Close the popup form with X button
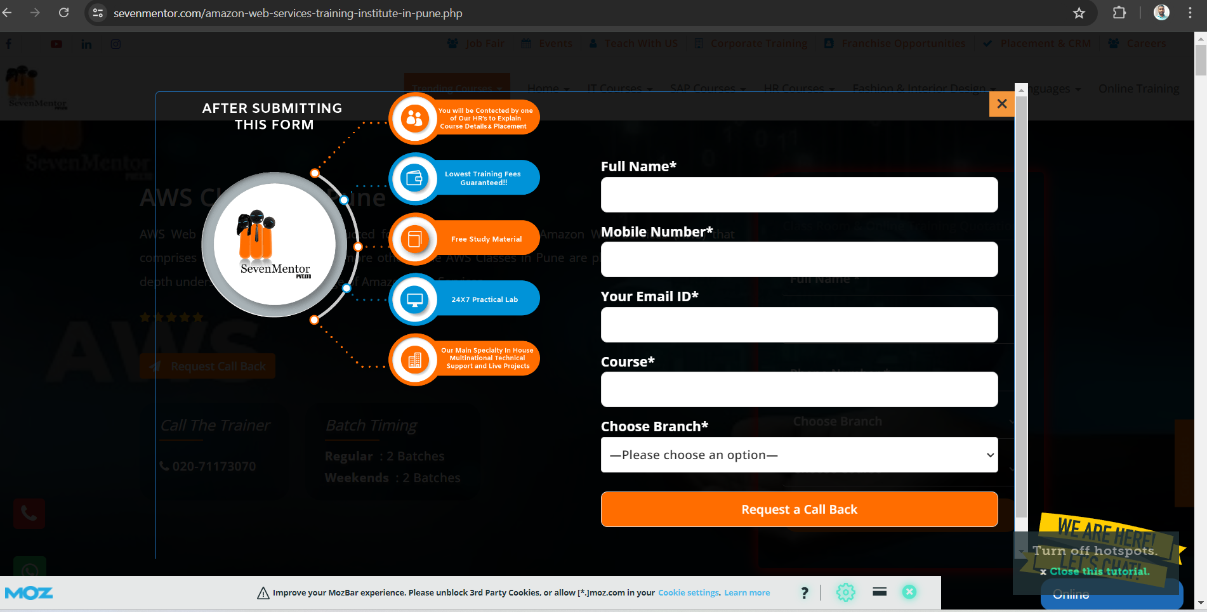 coord(1001,104)
